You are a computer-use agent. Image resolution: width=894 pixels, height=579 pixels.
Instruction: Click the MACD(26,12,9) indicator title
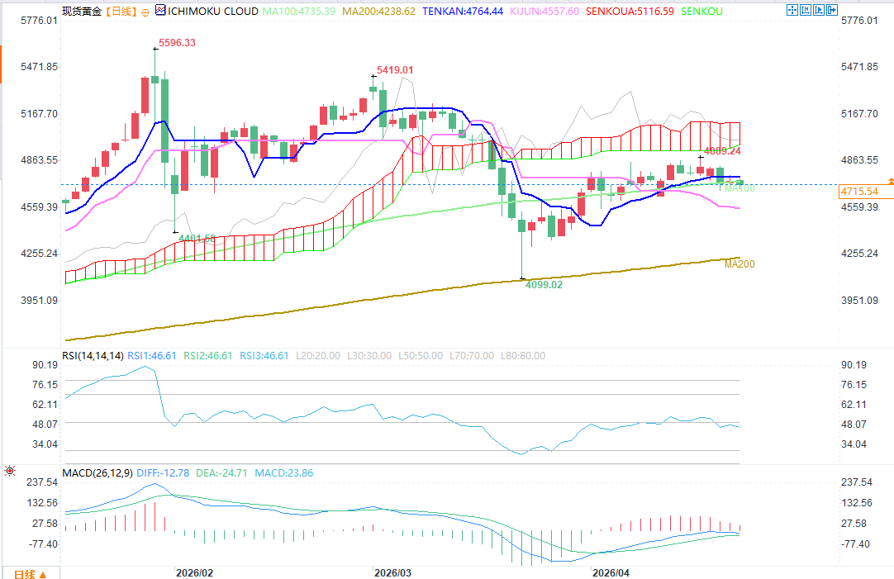point(97,473)
